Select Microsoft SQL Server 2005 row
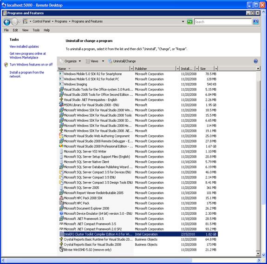The image size is (267, 264). 138,187
